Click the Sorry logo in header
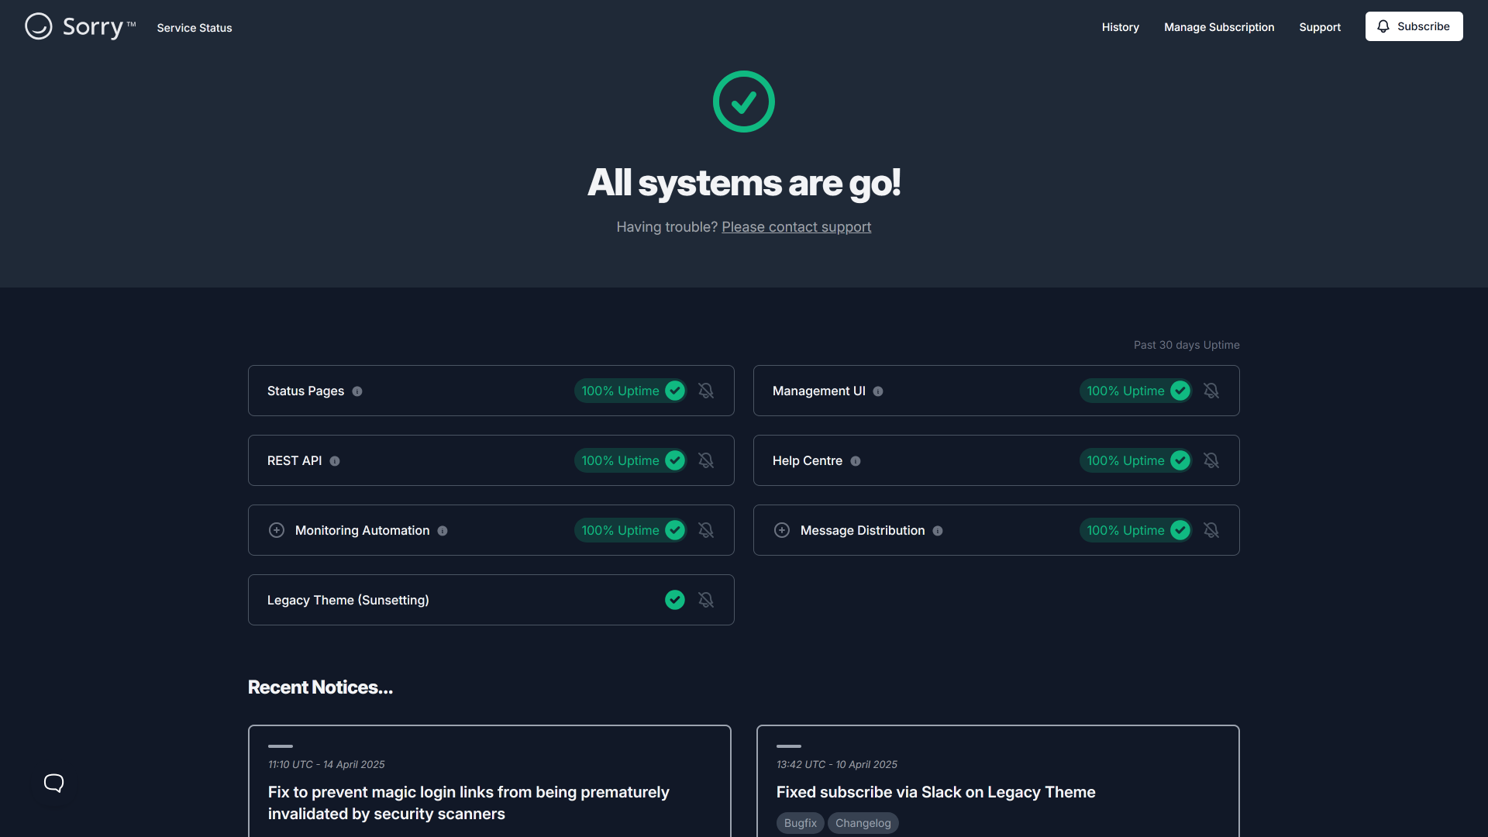The width and height of the screenshot is (1488, 837). point(81,26)
